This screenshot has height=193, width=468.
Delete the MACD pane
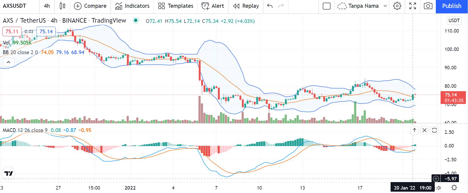[x=424, y=130]
